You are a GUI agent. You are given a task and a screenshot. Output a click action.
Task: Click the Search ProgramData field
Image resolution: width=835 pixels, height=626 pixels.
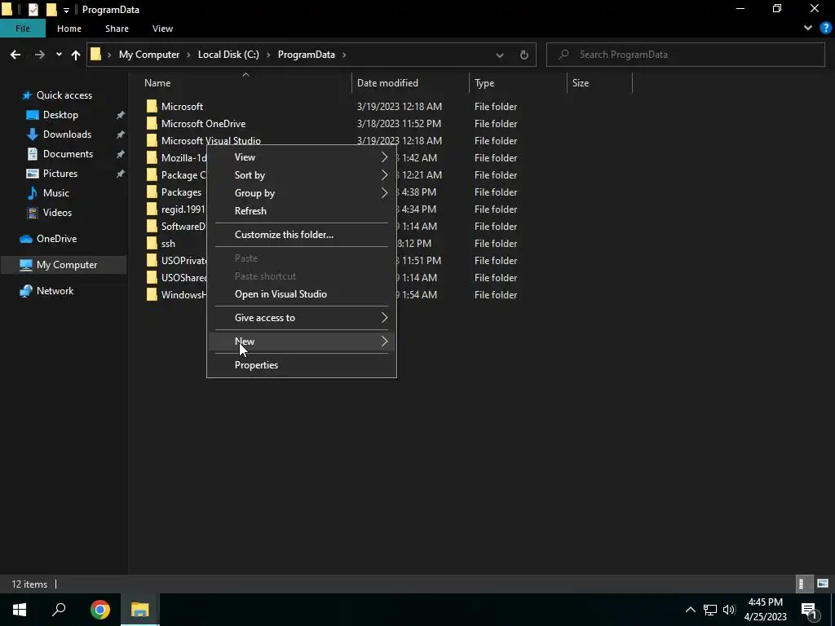[686, 55]
